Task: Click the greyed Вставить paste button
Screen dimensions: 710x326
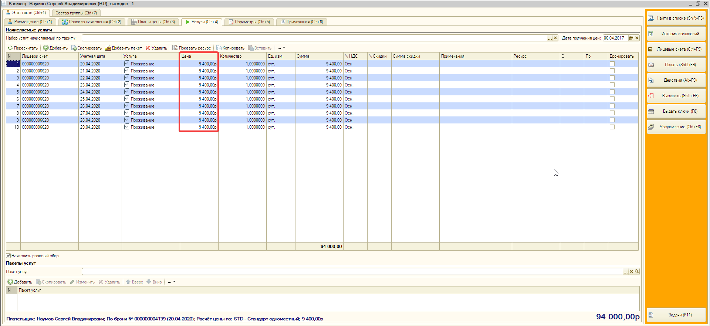Action: (x=260, y=48)
